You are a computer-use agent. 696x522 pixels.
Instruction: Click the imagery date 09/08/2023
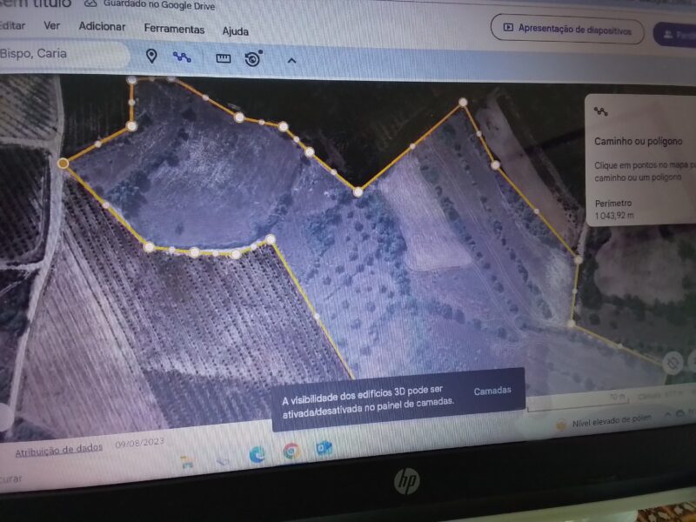tap(139, 442)
